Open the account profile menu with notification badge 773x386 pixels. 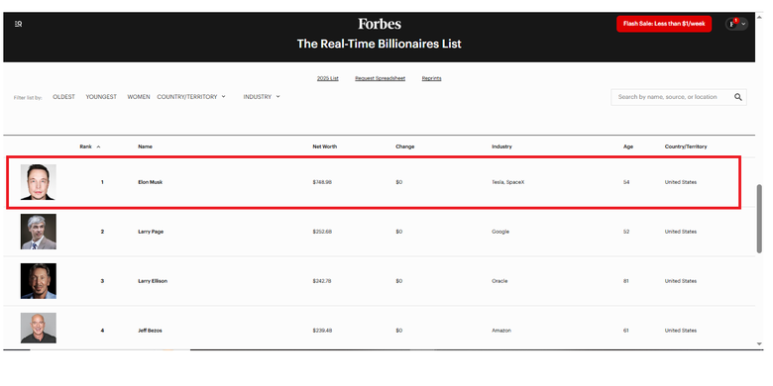pos(736,24)
